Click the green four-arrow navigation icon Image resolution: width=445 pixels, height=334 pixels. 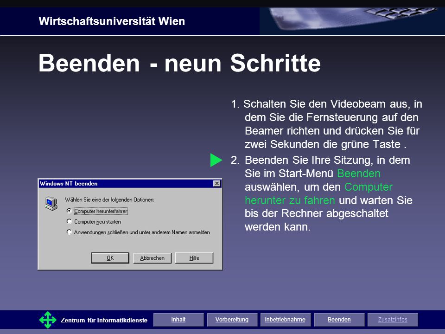(x=48, y=320)
